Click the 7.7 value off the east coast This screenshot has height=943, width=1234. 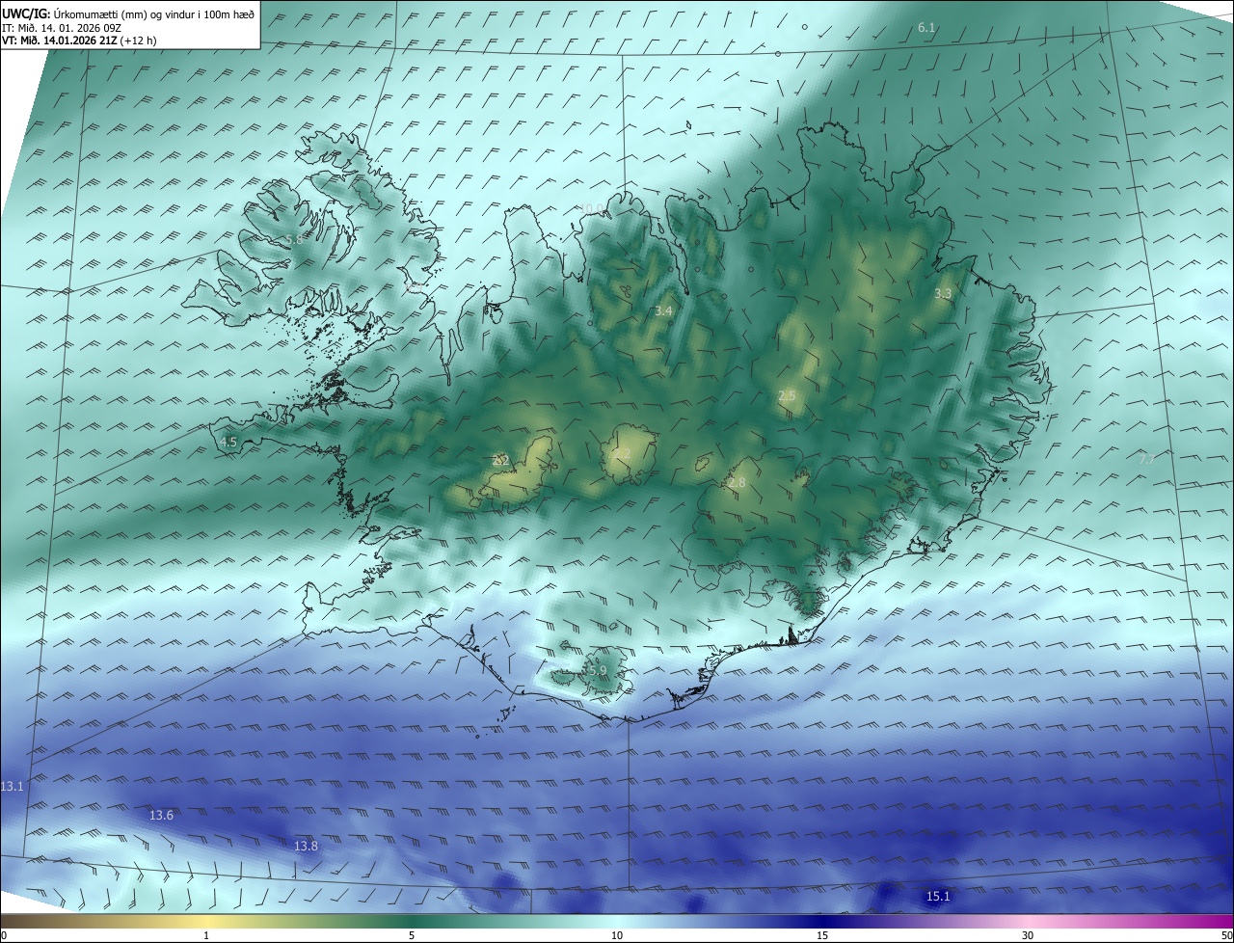tap(1146, 460)
